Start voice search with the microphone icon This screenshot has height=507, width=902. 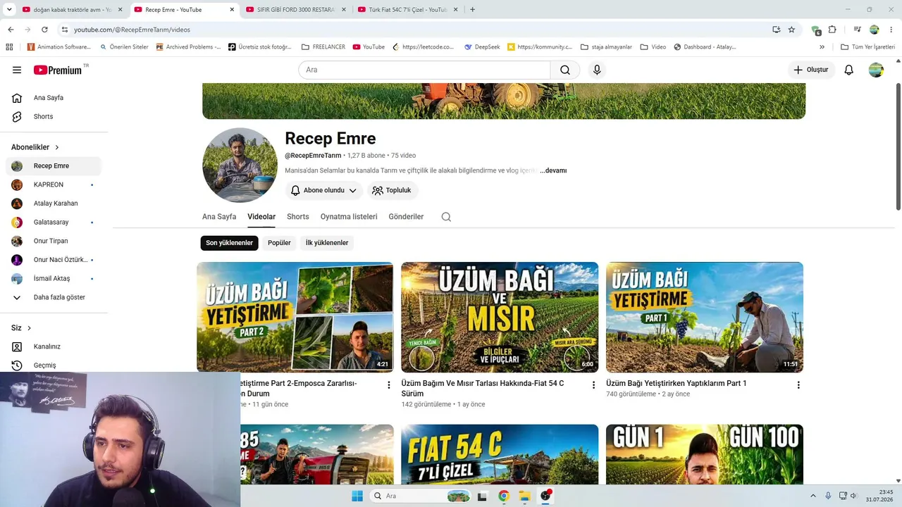[597, 70]
